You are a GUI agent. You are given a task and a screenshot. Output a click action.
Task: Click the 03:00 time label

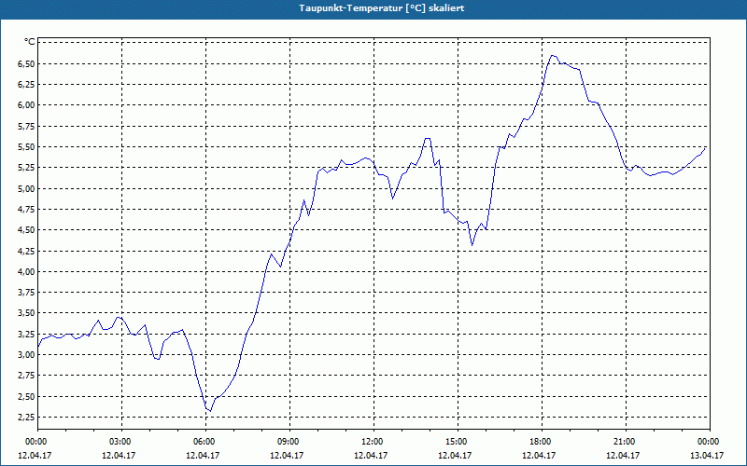click(x=122, y=442)
